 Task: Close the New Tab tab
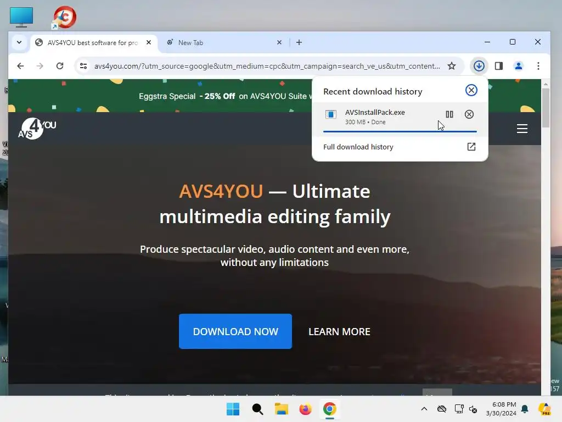[x=279, y=42]
